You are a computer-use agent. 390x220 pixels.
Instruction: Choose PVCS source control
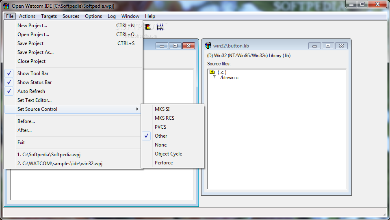pos(173,127)
